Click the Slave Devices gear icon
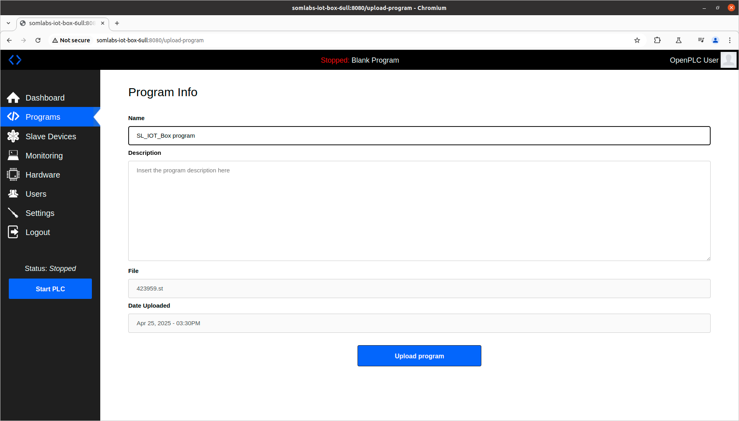The image size is (739, 421). click(13, 136)
